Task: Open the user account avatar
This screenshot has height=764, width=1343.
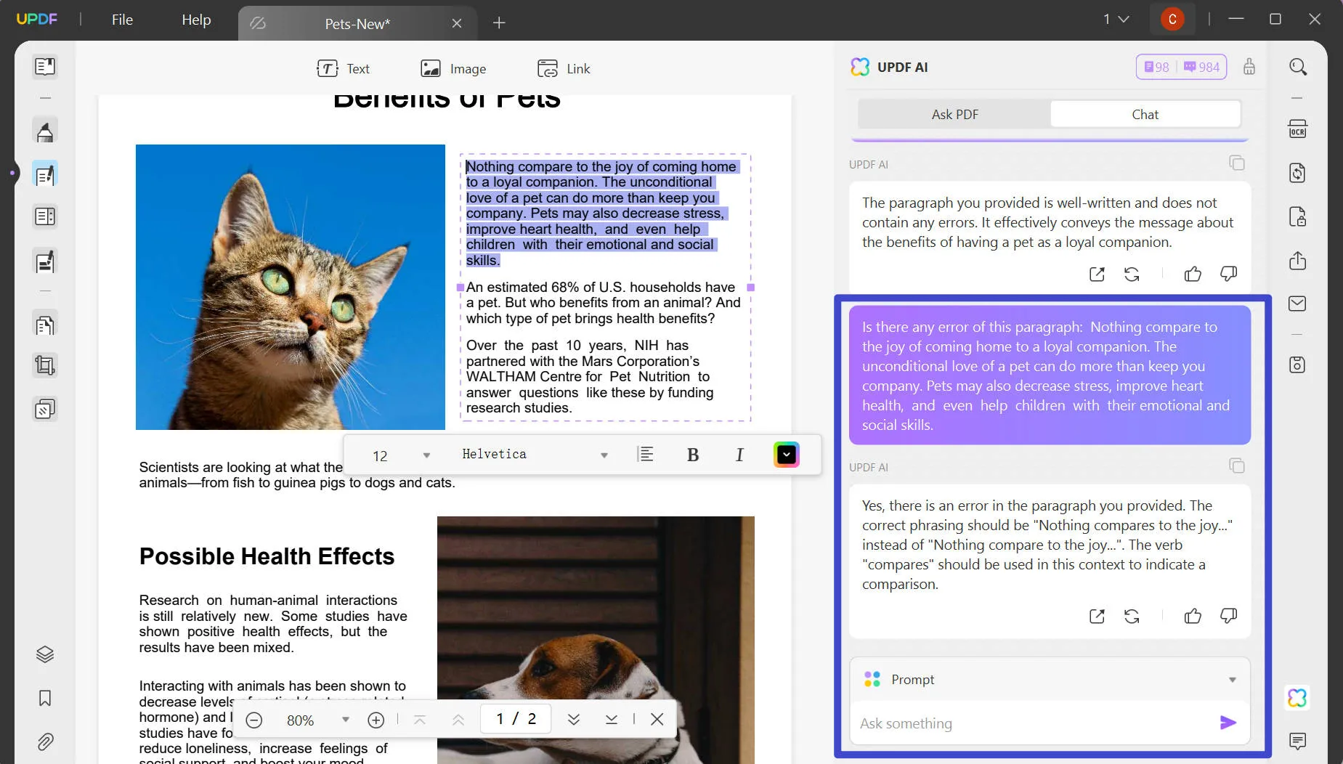Action: (1172, 20)
